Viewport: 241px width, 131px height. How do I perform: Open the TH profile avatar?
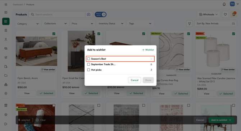point(232,4)
